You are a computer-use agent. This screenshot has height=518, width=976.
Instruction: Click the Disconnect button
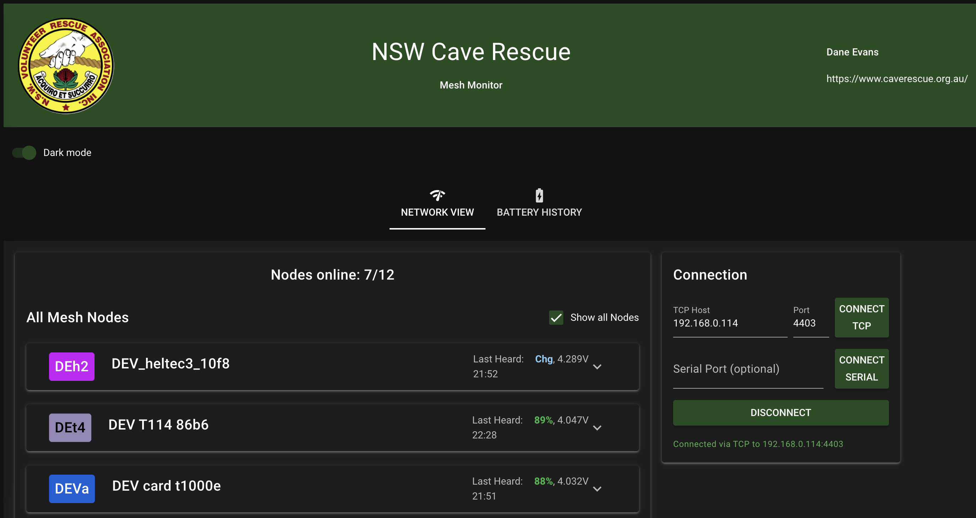pos(781,412)
